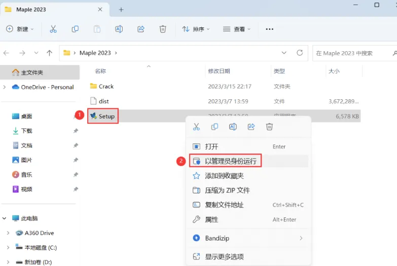This screenshot has height=266, width=397.
Task: Select the Maple 2023 tab
Action: [x=54, y=9]
